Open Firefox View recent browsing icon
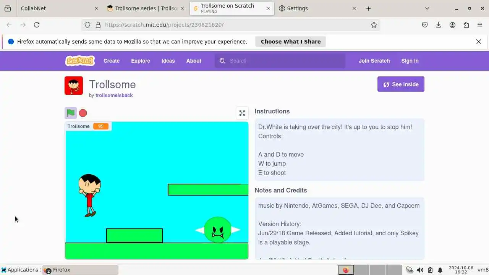Viewport: 489px width, 275px height. 8,8
